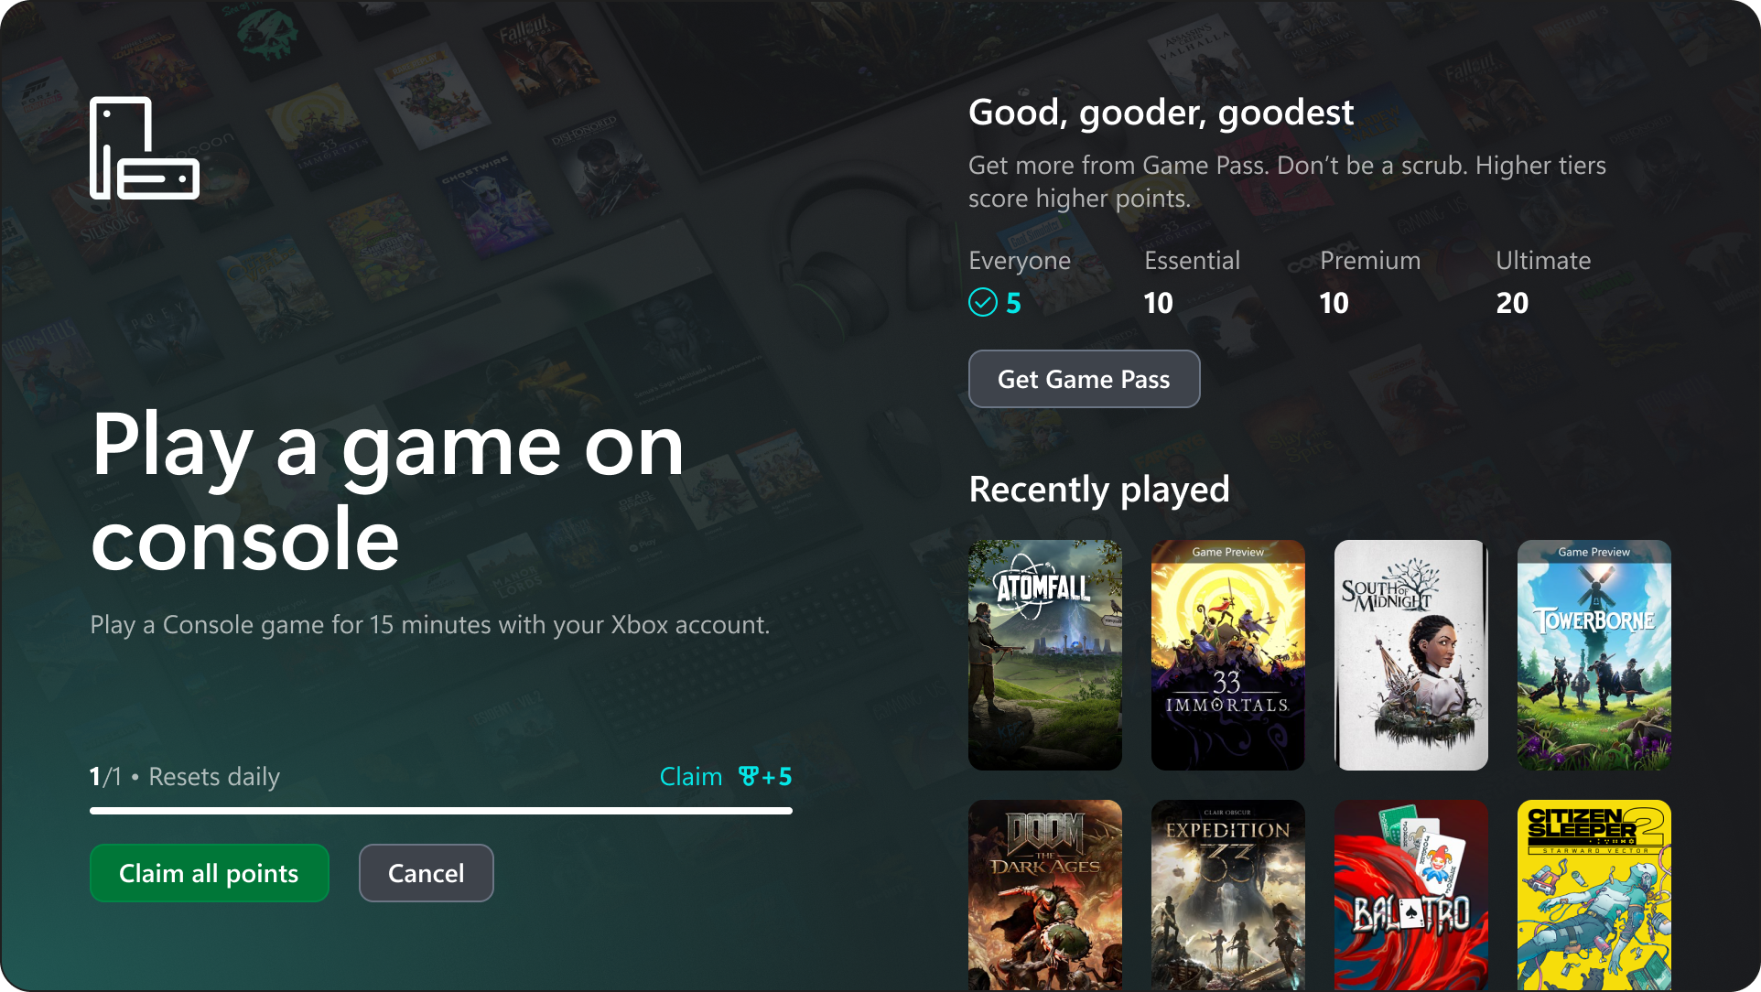
Task: Open the 33 Immortals game tile
Action: [x=1227, y=654]
